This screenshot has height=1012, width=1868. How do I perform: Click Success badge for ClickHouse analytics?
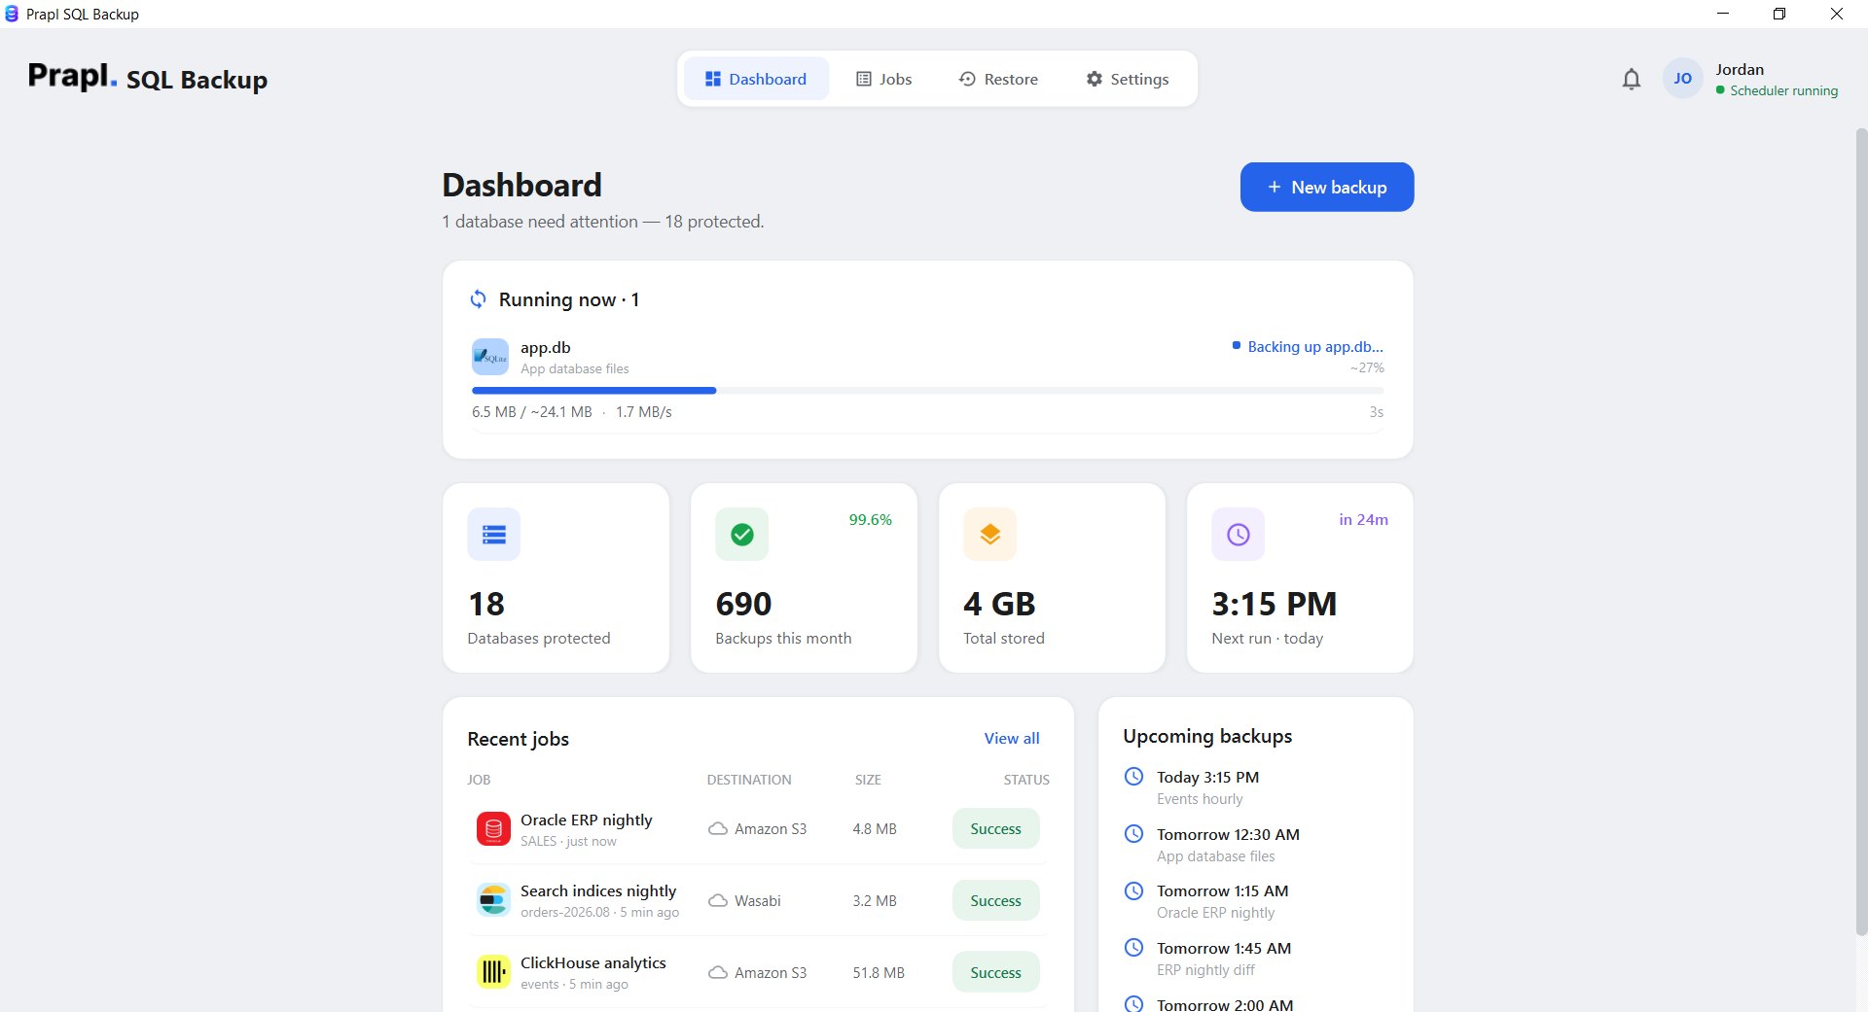[x=996, y=973]
